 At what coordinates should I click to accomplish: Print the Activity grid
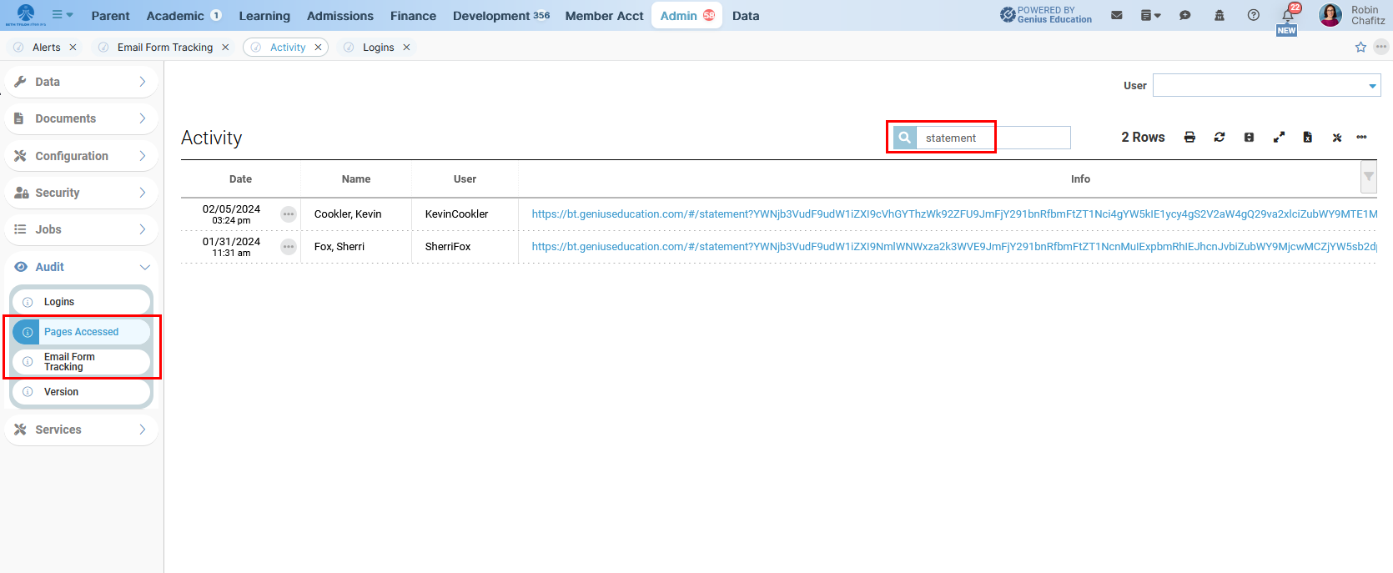1189,138
